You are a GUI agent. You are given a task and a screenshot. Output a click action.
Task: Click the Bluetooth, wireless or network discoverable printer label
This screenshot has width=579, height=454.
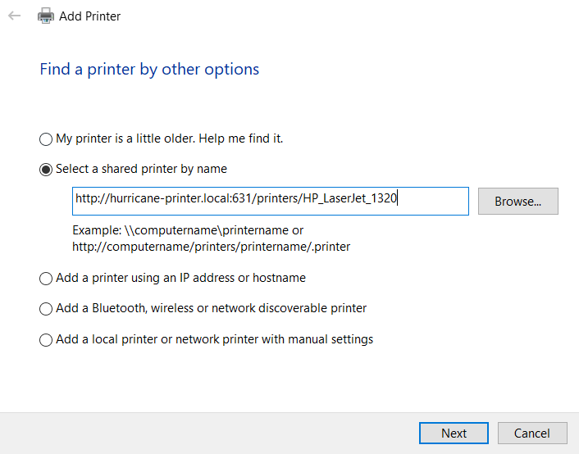tap(211, 308)
